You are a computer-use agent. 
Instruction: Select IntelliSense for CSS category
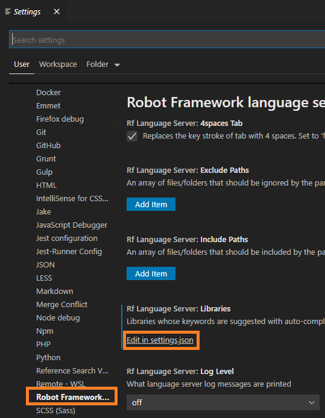coord(72,199)
